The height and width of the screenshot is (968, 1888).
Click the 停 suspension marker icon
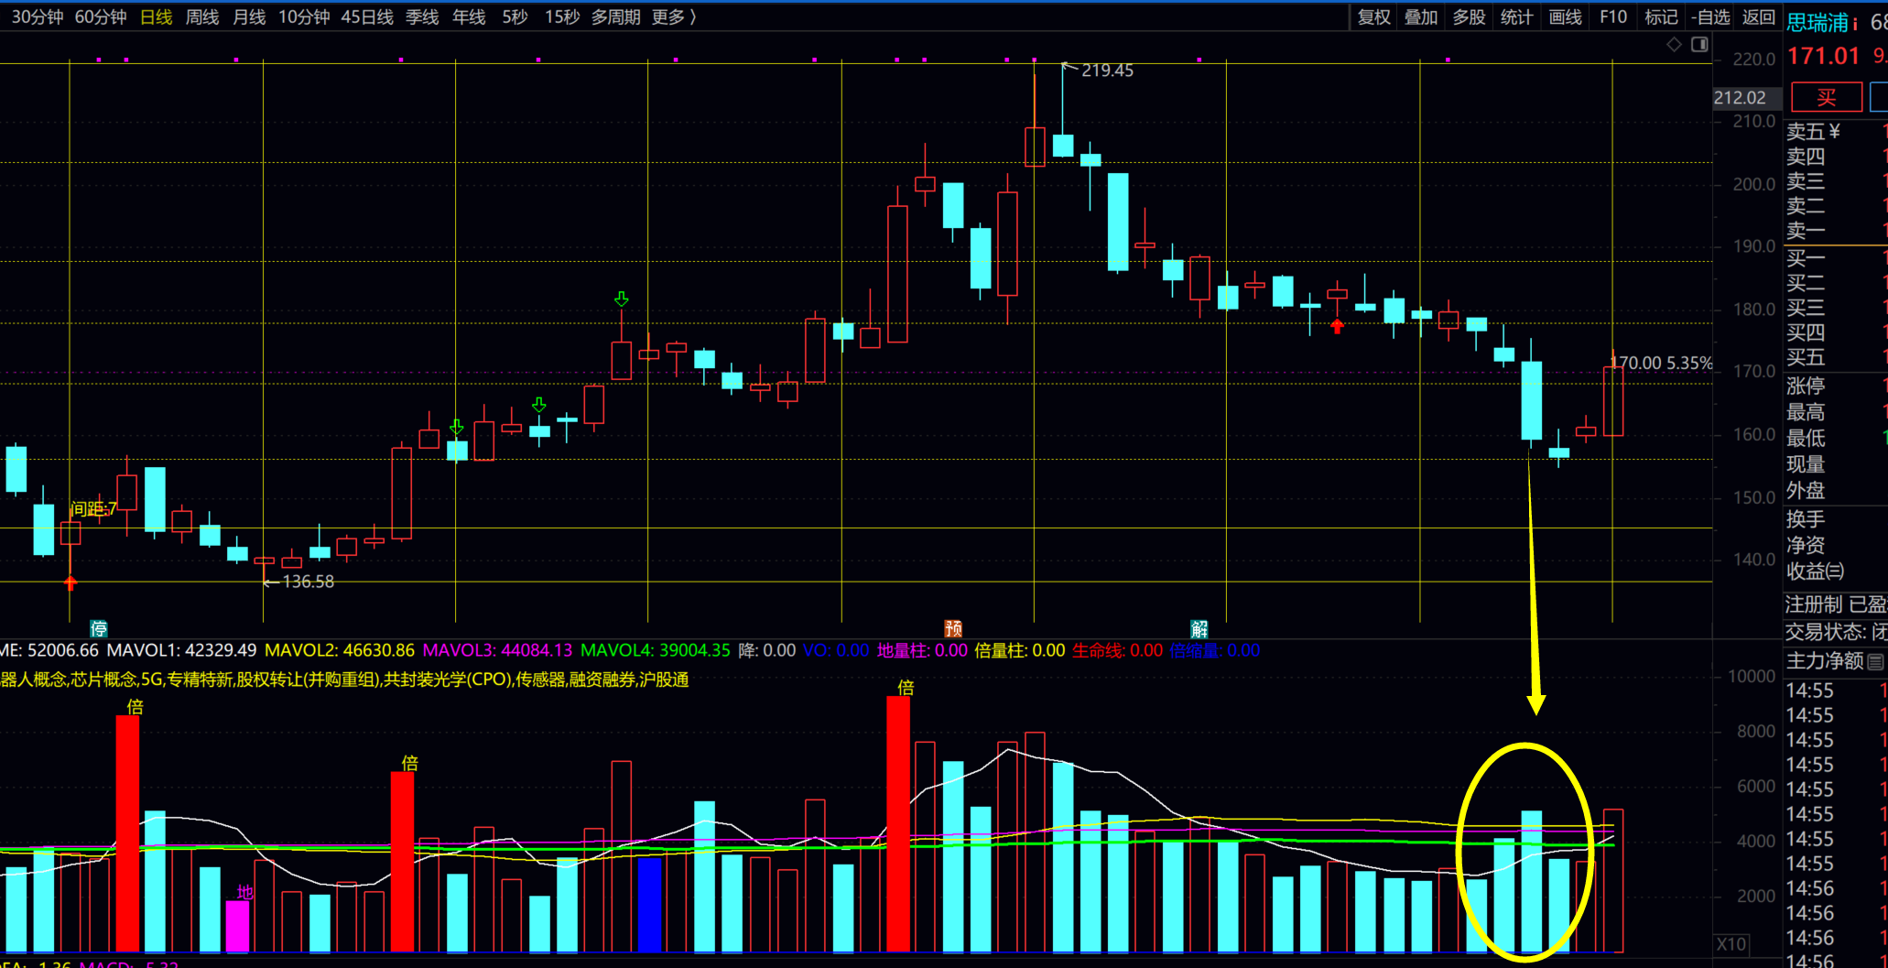tap(99, 628)
